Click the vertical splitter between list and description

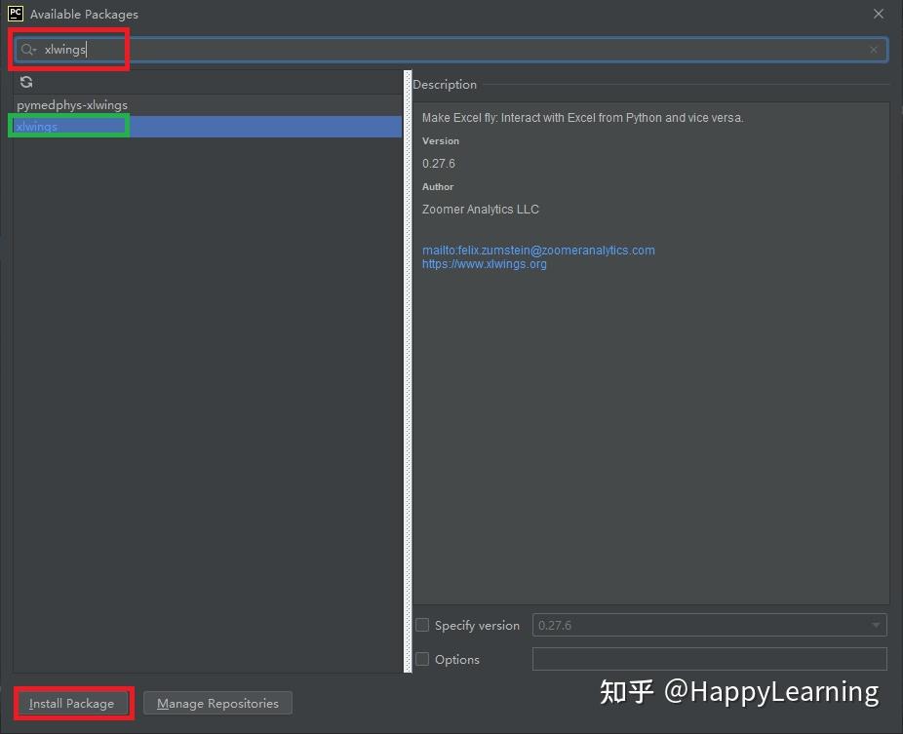(x=408, y=371)
